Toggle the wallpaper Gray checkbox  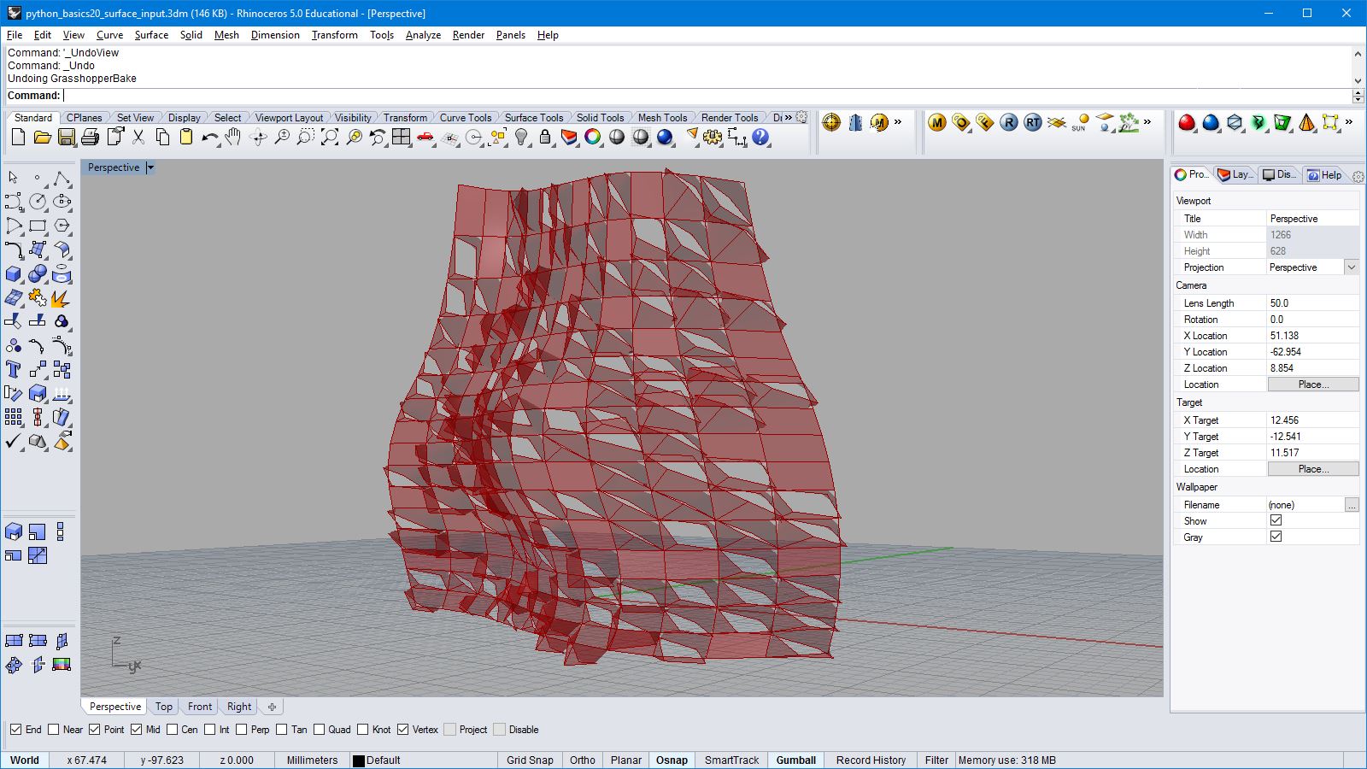point(1276,537)
